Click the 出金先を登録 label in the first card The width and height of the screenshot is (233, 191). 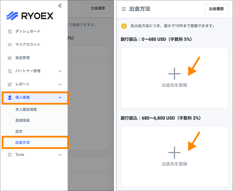point(174,85)
